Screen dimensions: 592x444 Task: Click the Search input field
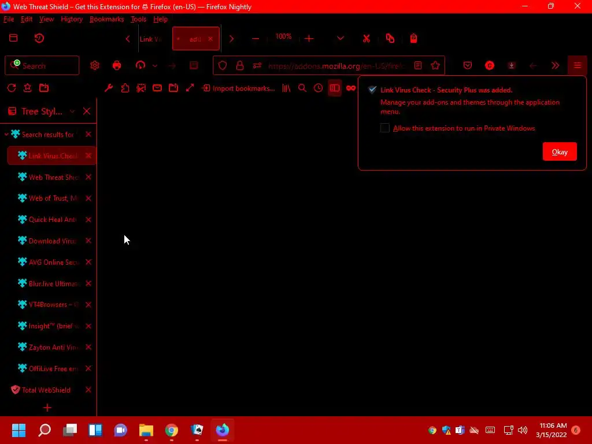coord(42,66)
